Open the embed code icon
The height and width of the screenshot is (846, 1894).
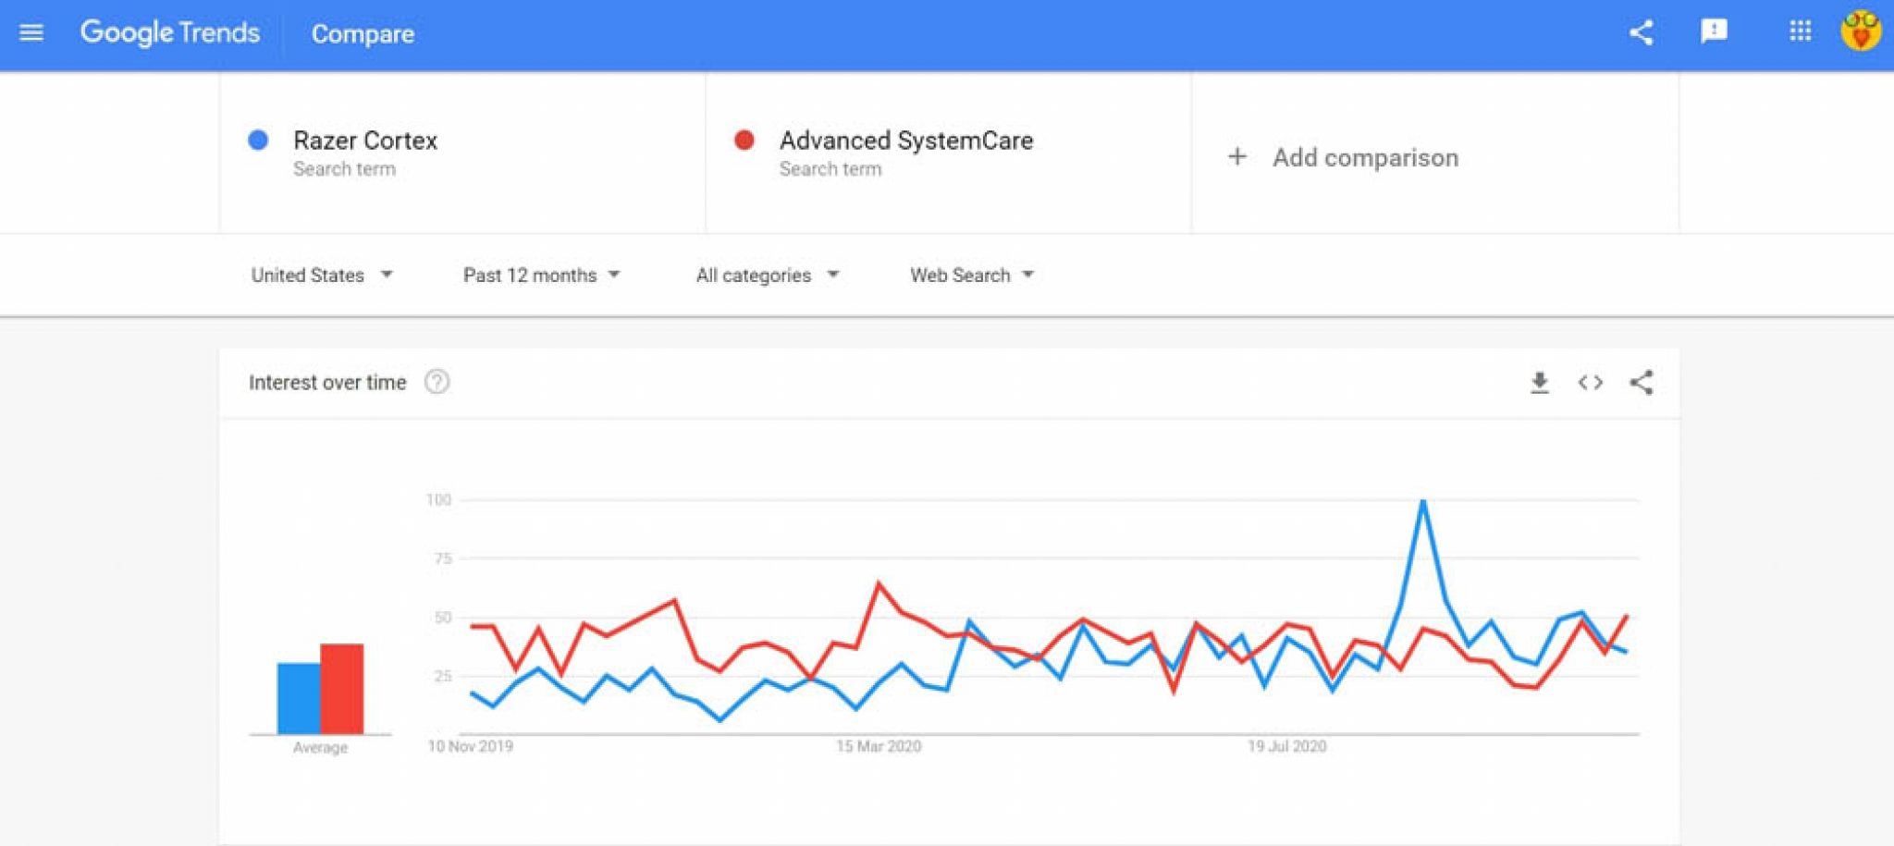click(x=1590, y=382)
